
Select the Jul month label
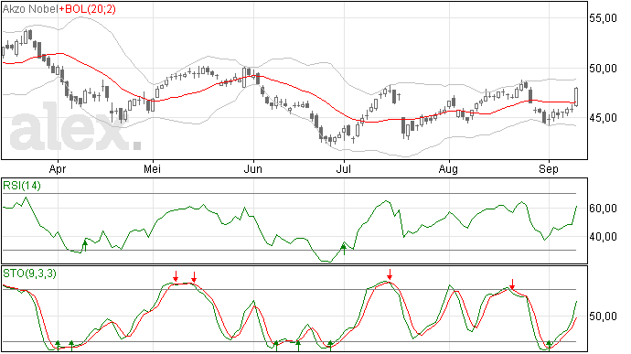tap(343, 168)
